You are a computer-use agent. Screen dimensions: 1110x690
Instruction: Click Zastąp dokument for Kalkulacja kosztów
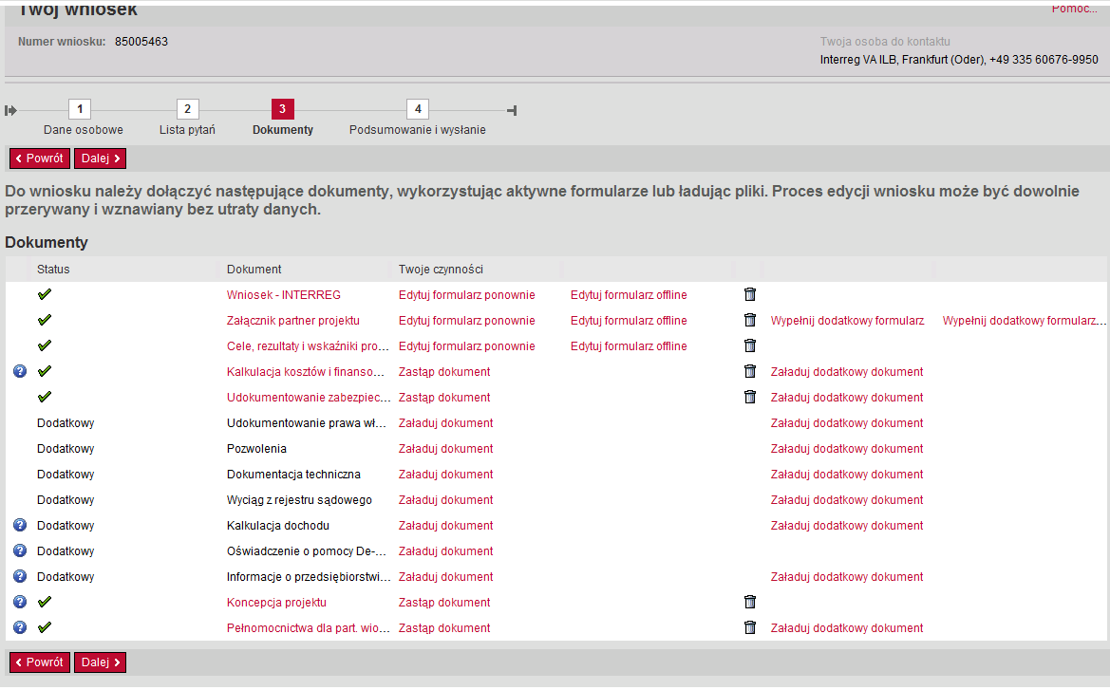(444, 371)
